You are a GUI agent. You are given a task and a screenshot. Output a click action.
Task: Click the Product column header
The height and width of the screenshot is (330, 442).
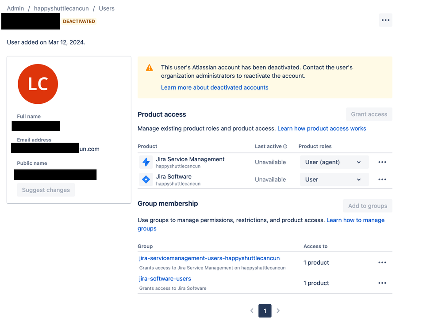147,146
